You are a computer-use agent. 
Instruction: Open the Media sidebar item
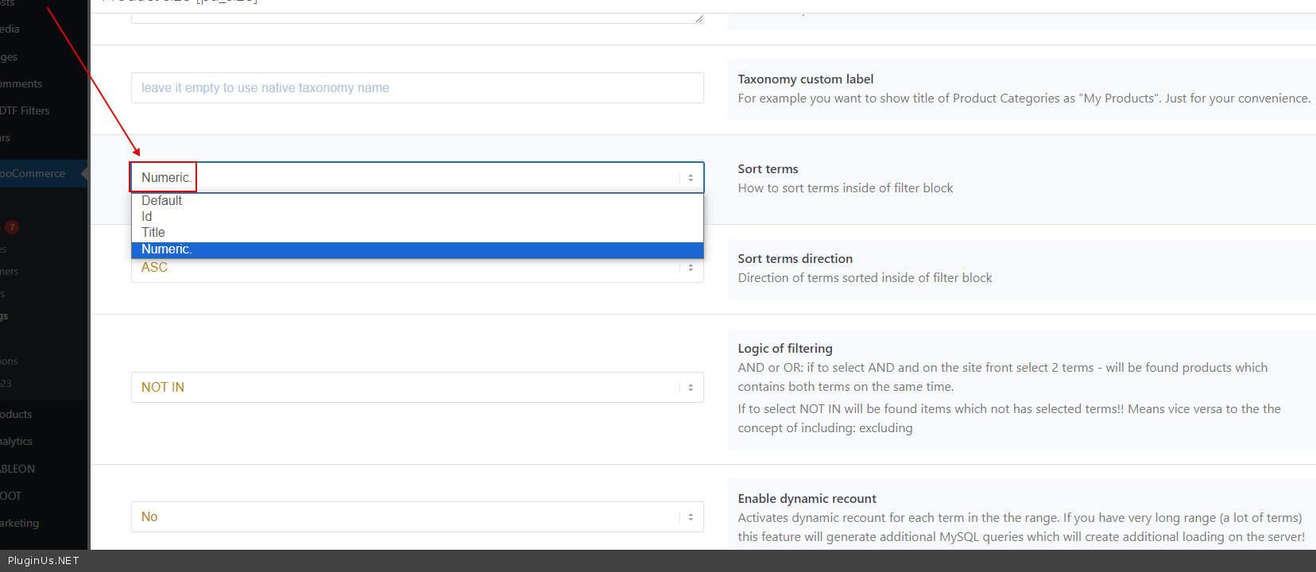pyautogui.click(x=10, y=29)
